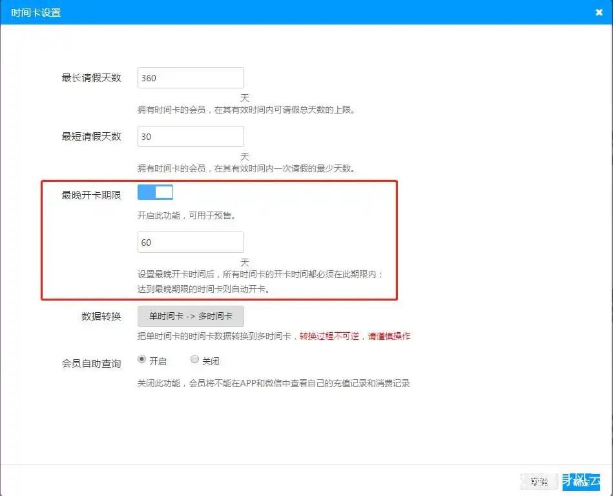
Task: Click the 会员自助查询 label
Action: (92, 364)
